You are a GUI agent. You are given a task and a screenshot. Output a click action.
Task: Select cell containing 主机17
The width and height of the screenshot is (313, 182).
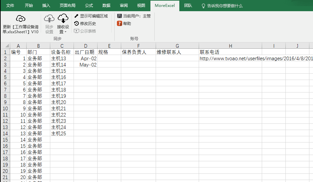[x=62, y=83]
